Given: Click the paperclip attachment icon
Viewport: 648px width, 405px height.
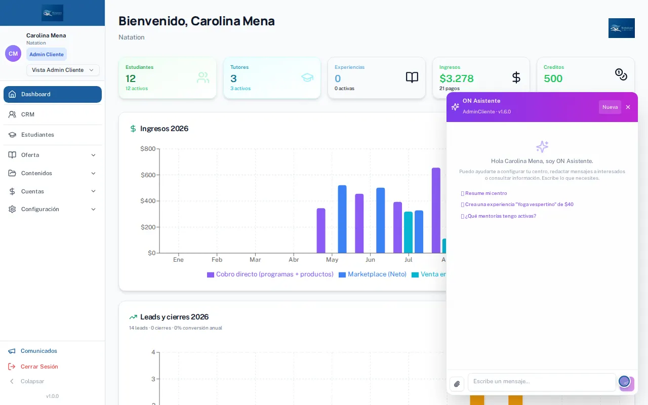Looking at the screenshot, I should coord(457,384).
